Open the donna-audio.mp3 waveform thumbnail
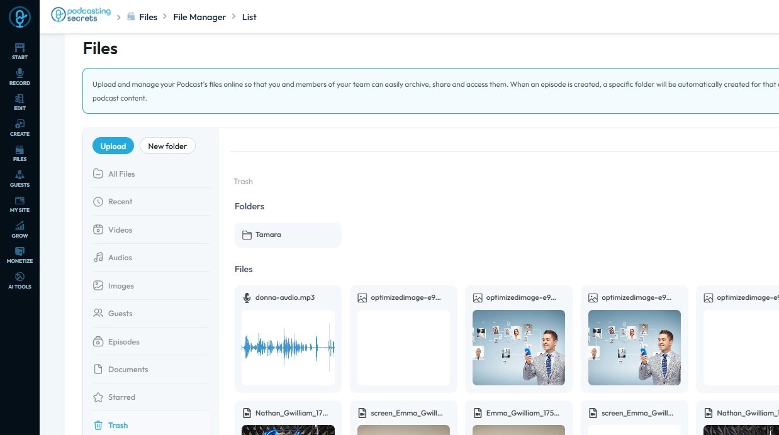Screen dimensions: 779x435 click(288, 347)
